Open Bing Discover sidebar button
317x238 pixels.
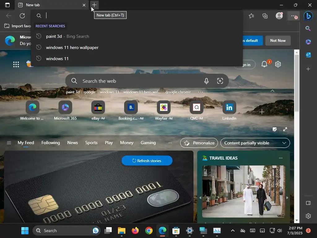[x=308, y=16]
